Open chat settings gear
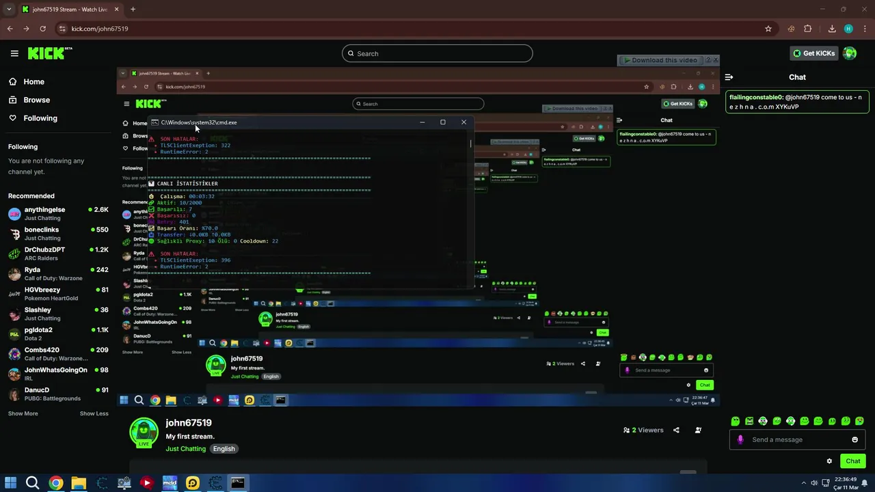Viewport: 875px width, 492px height. pos(829,461)
